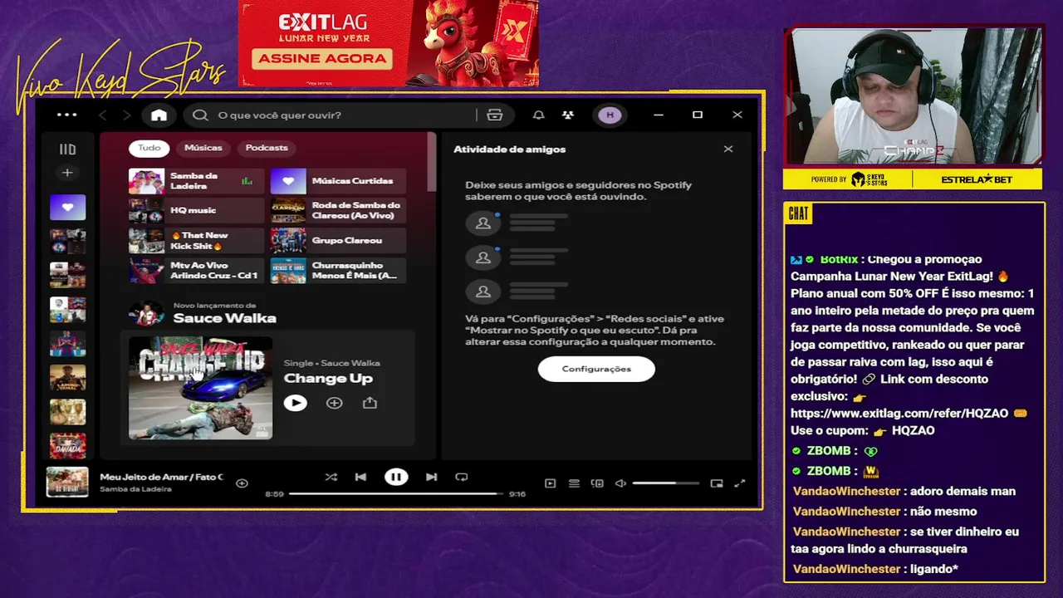Create a playlist with the plus button
Image resolution: width=1063 pixels, height=598 pixels.
(67, 173)
